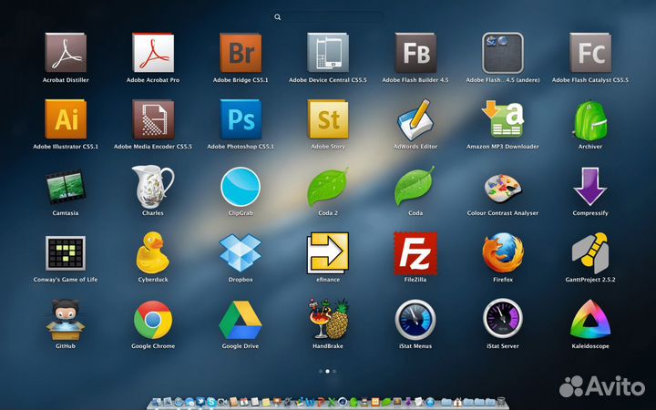Open Dropbox app
Screen dimensions: 656x410
[x=241, y=252]
